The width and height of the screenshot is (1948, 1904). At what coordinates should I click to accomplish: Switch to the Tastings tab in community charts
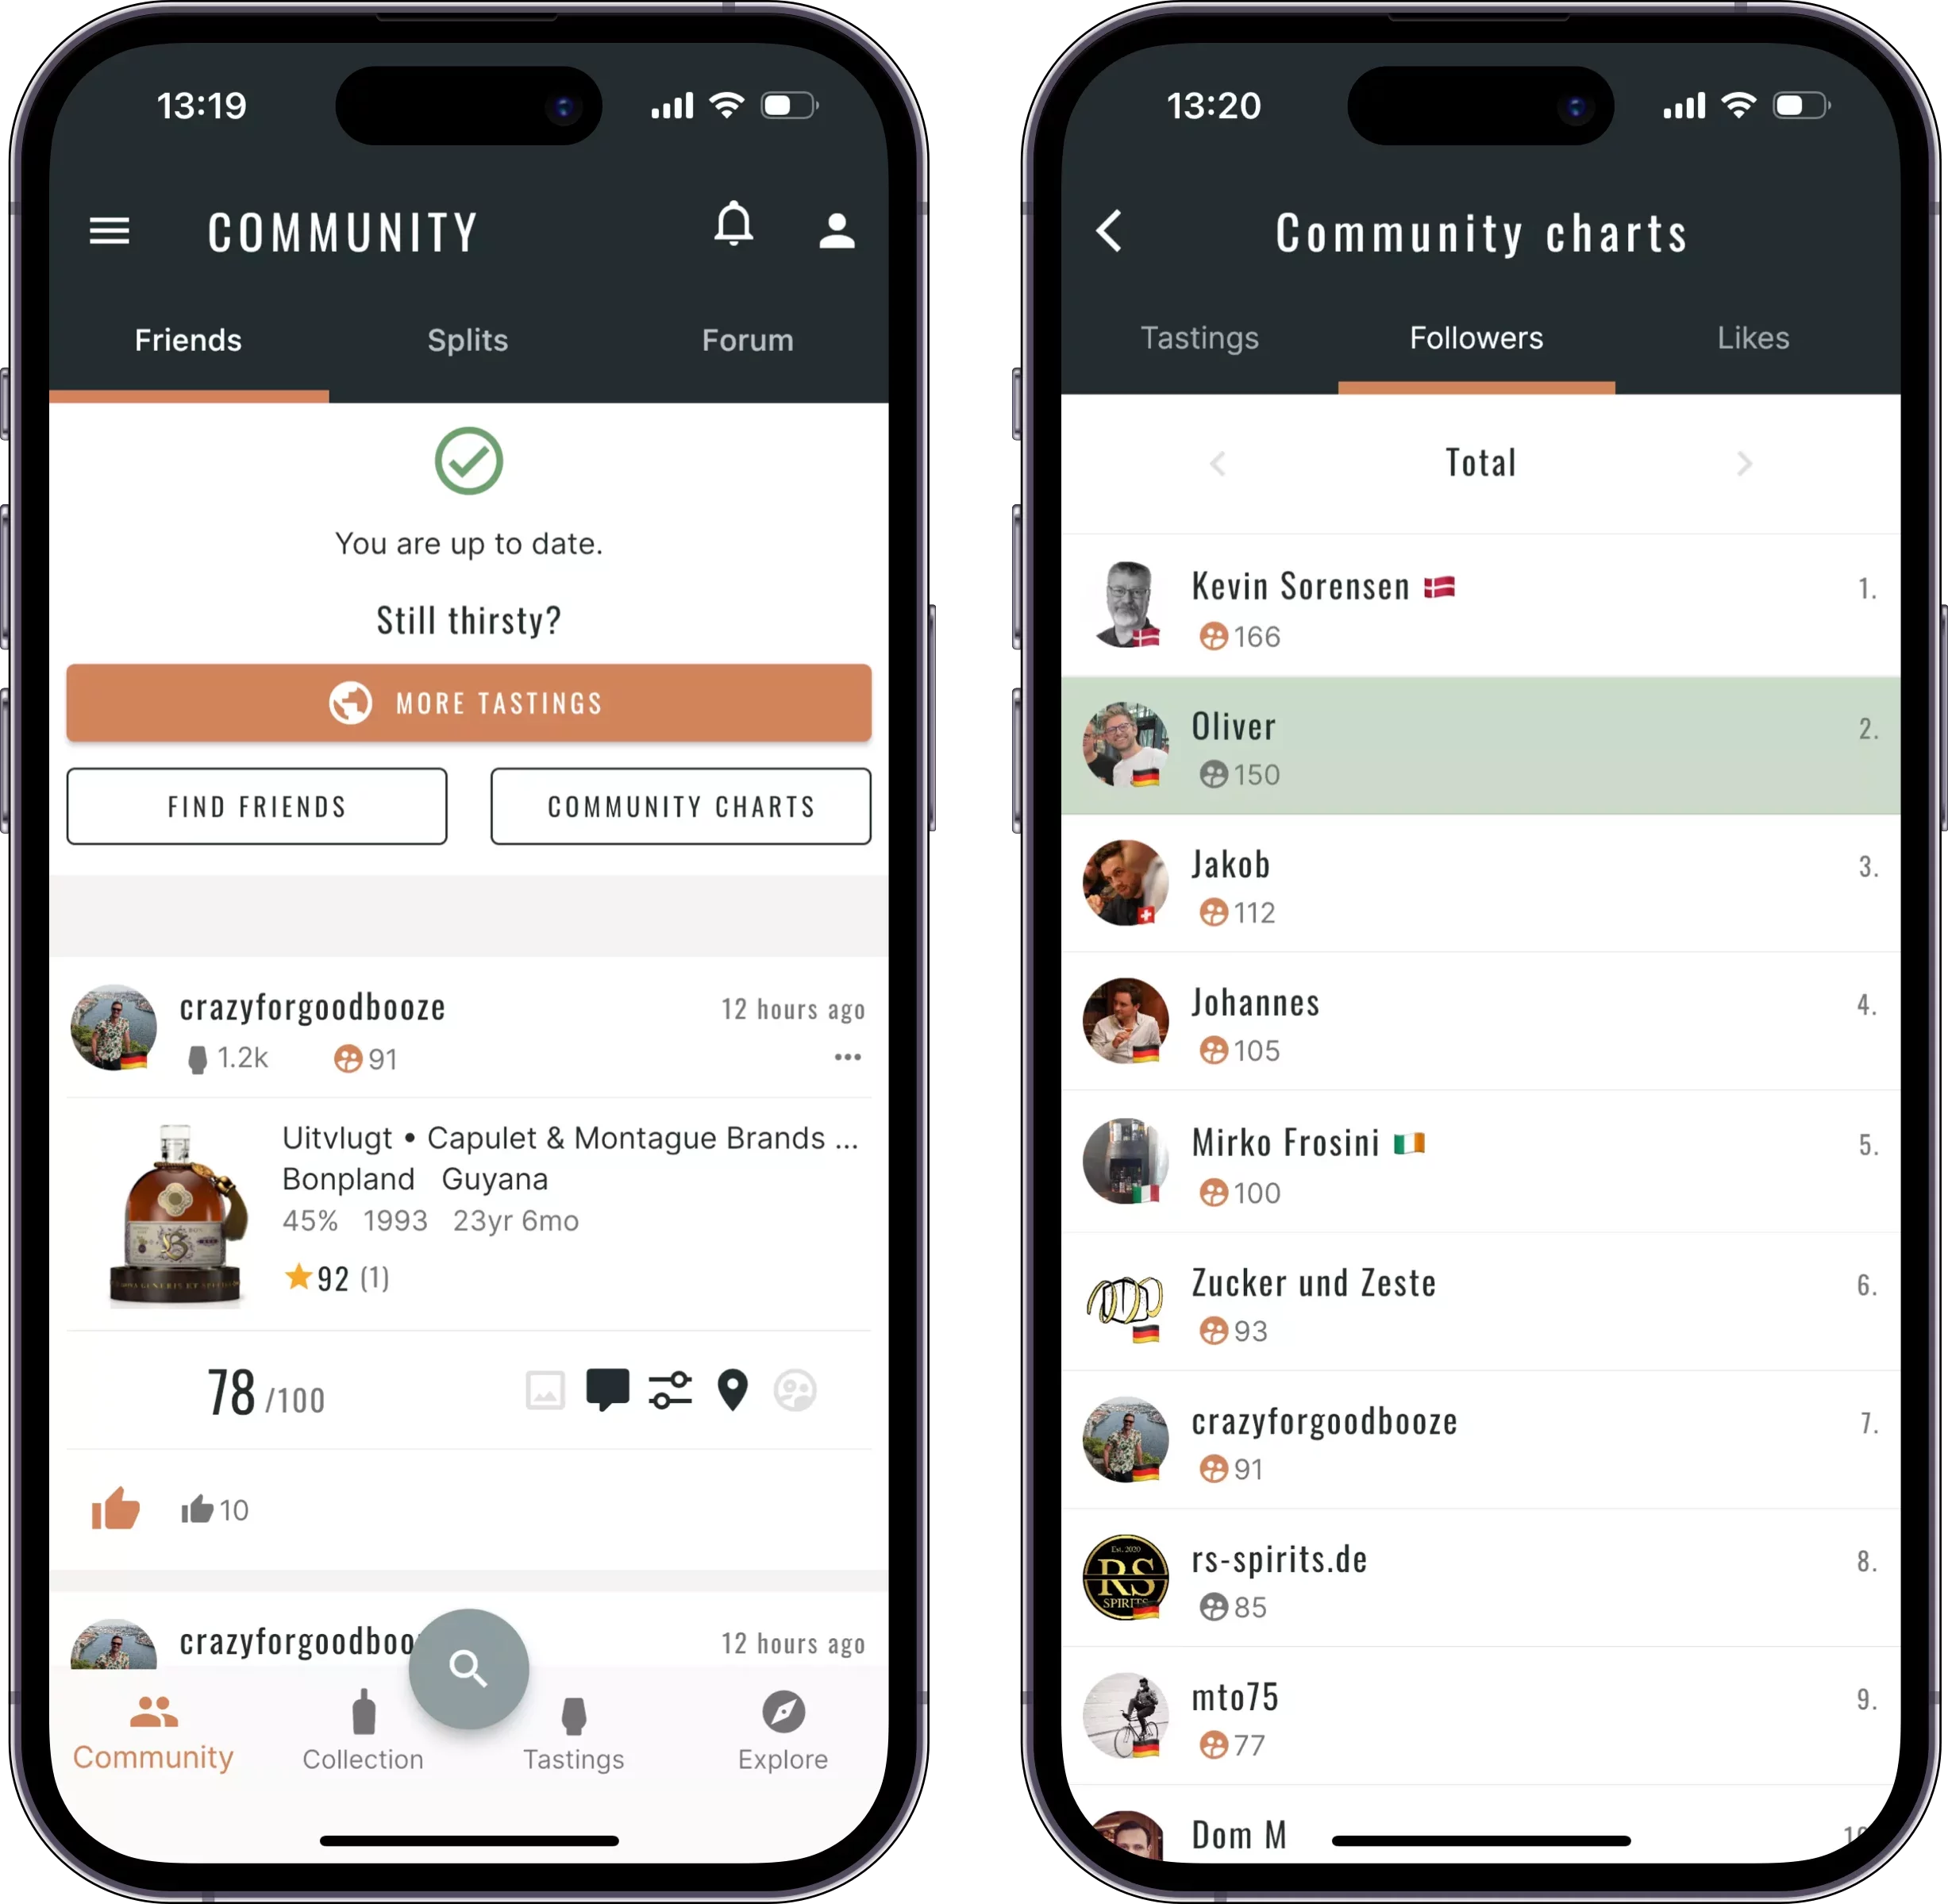[1199, 338]
